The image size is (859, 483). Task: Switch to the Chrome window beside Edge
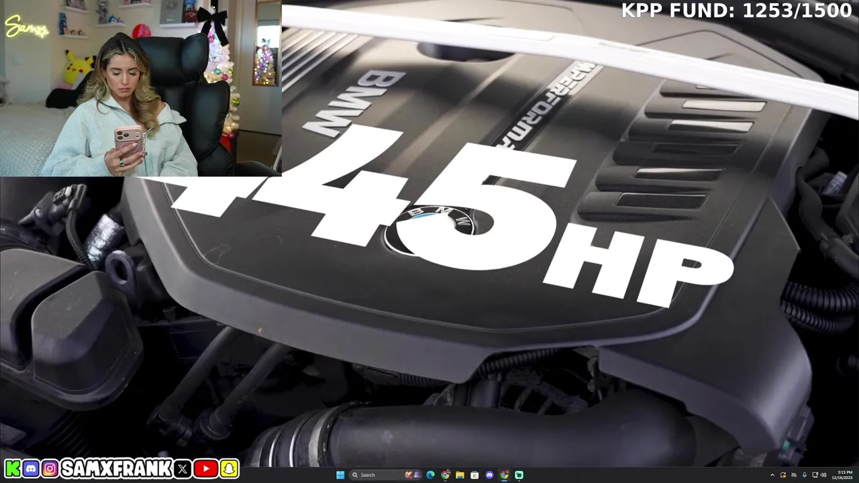445,475
